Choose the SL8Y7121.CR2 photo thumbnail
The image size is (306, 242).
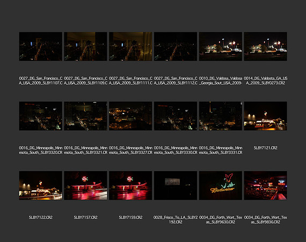tap(265, 116)
